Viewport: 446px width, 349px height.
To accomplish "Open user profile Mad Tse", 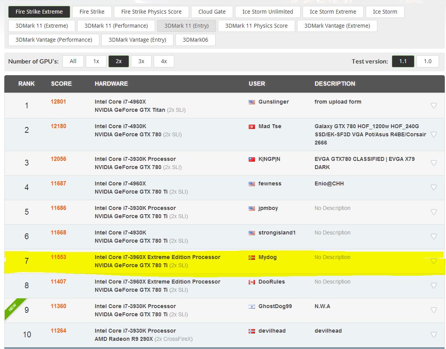I will pyautogui.click(x=270, y=126).
